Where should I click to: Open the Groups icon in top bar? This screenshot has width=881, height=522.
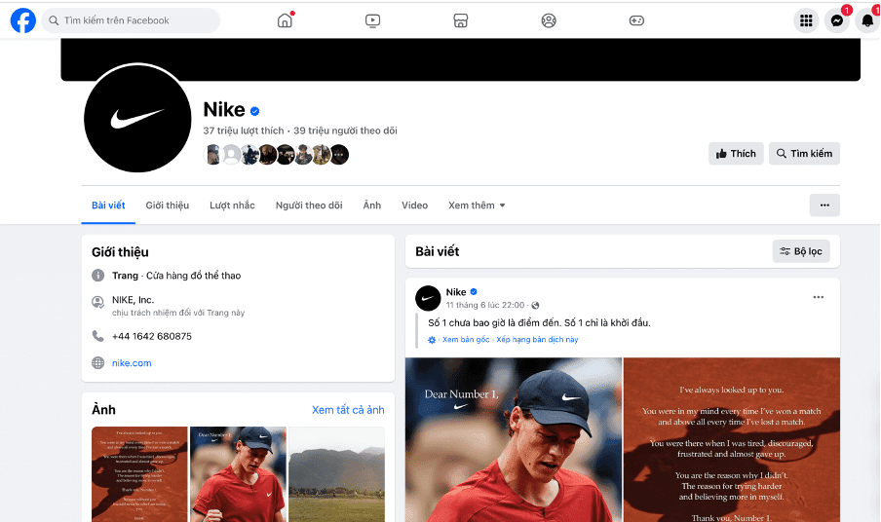coord(549,20)
